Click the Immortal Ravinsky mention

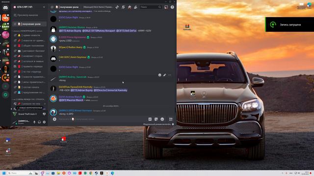pyautogui.click(x=110, y=90)
